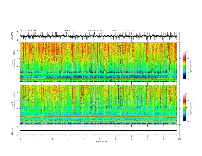Viewport: 202px width, 156px height.
Task: Click the "ch.3(V)" axis label
Action: [12, 131]
